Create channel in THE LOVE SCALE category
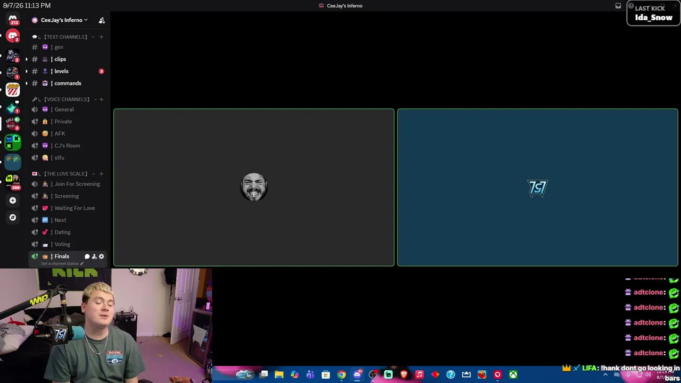The width and height of the screenshot is (681, 383). (x=101, y=173)
